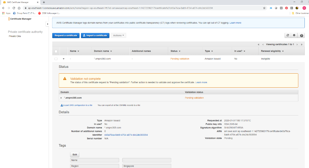The width and height of the screenshot is (309, 168).
Task: Click the Additional names column header
Action: 141,51
